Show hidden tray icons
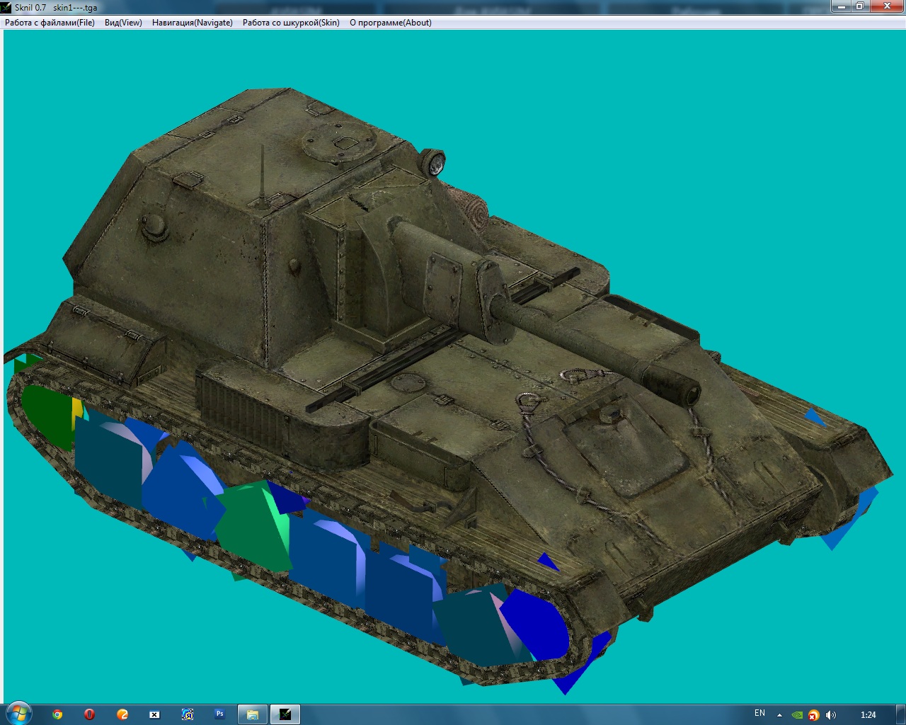The width and height of the screenshot is (906, 725). pos(779,715)
